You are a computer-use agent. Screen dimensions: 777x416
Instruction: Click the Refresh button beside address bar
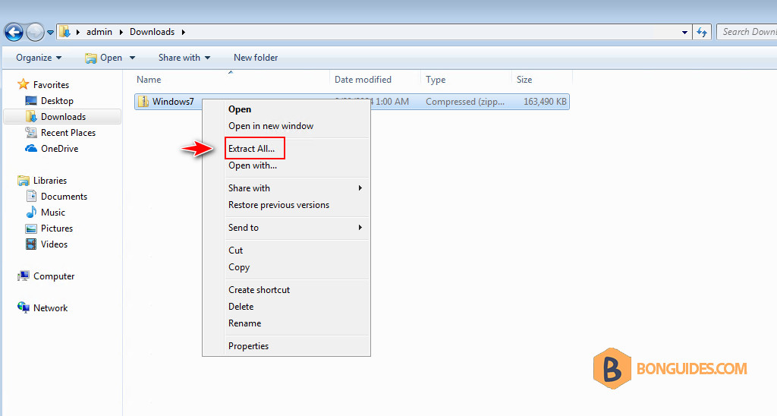pos(702,32)
